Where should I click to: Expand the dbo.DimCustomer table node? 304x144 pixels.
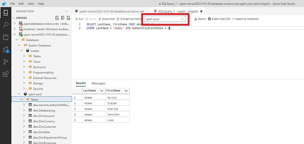click(x=24, y=127)
